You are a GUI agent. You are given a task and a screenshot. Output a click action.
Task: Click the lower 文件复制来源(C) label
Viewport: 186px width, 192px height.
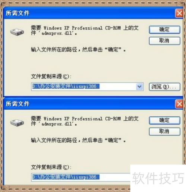(51, 167)
